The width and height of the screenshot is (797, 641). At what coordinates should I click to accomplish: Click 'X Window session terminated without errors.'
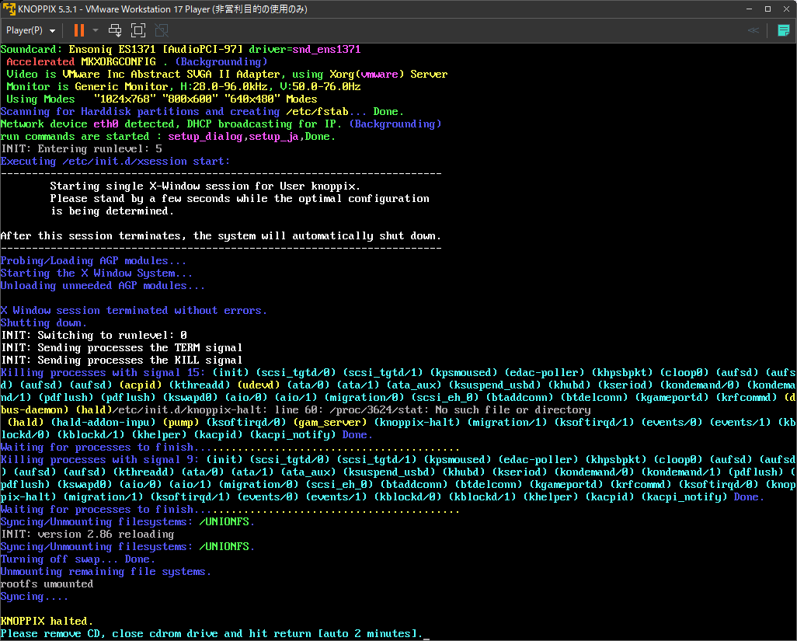tap(134, 311)
